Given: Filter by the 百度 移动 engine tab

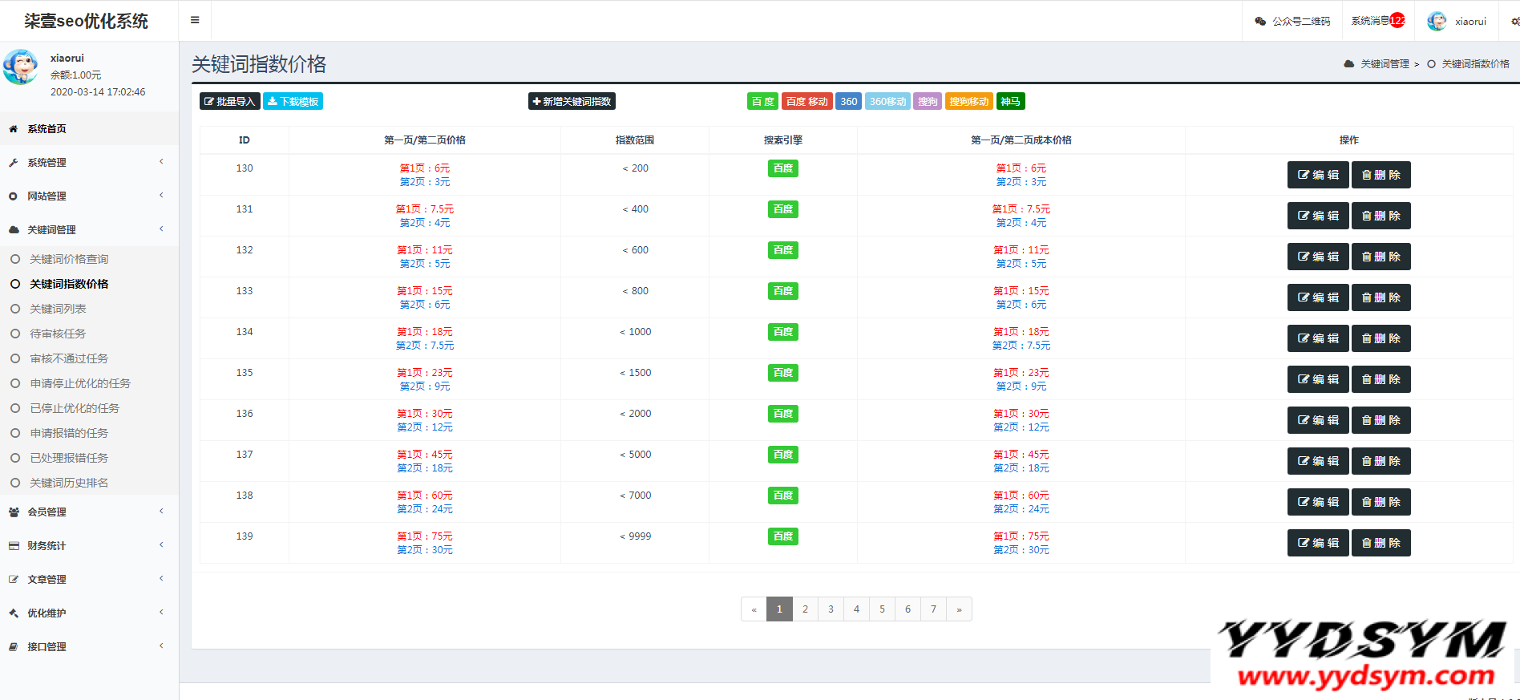Looking at the screenshot, I should point(806,102).
